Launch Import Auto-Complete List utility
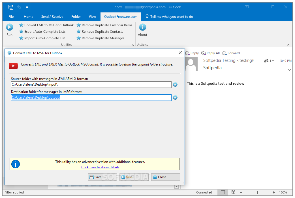Image resolution: width=295 pixels, height=198 pixels. pos(42,38)
